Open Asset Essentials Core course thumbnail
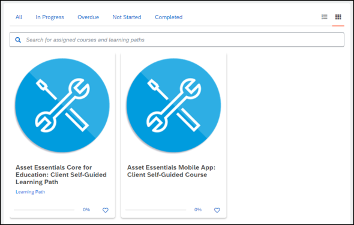The width and height of the screenshot is (354, 225). 62,106
